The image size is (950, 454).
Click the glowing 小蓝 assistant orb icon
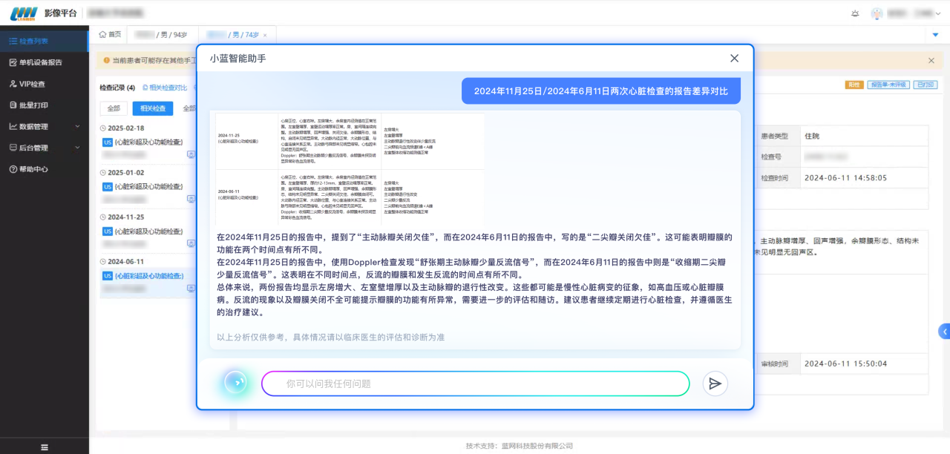click(x=235, y=383)
